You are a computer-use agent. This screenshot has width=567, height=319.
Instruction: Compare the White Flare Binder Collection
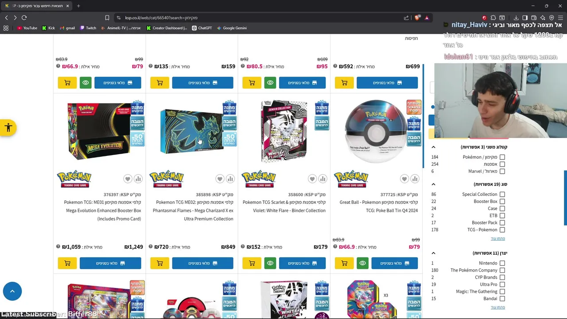point(322,179)
